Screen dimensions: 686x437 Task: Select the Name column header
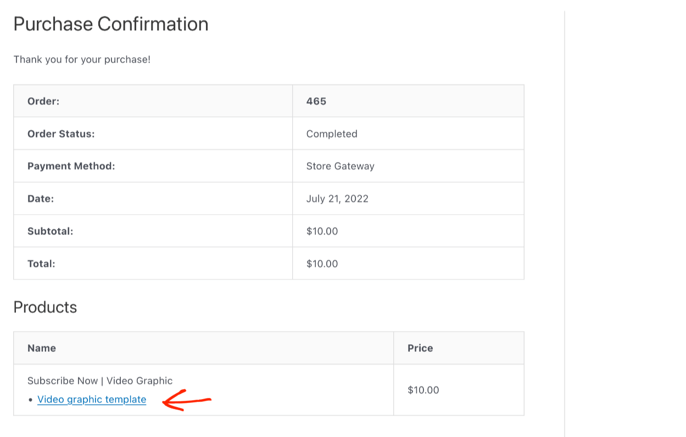[x=41, y=348]
